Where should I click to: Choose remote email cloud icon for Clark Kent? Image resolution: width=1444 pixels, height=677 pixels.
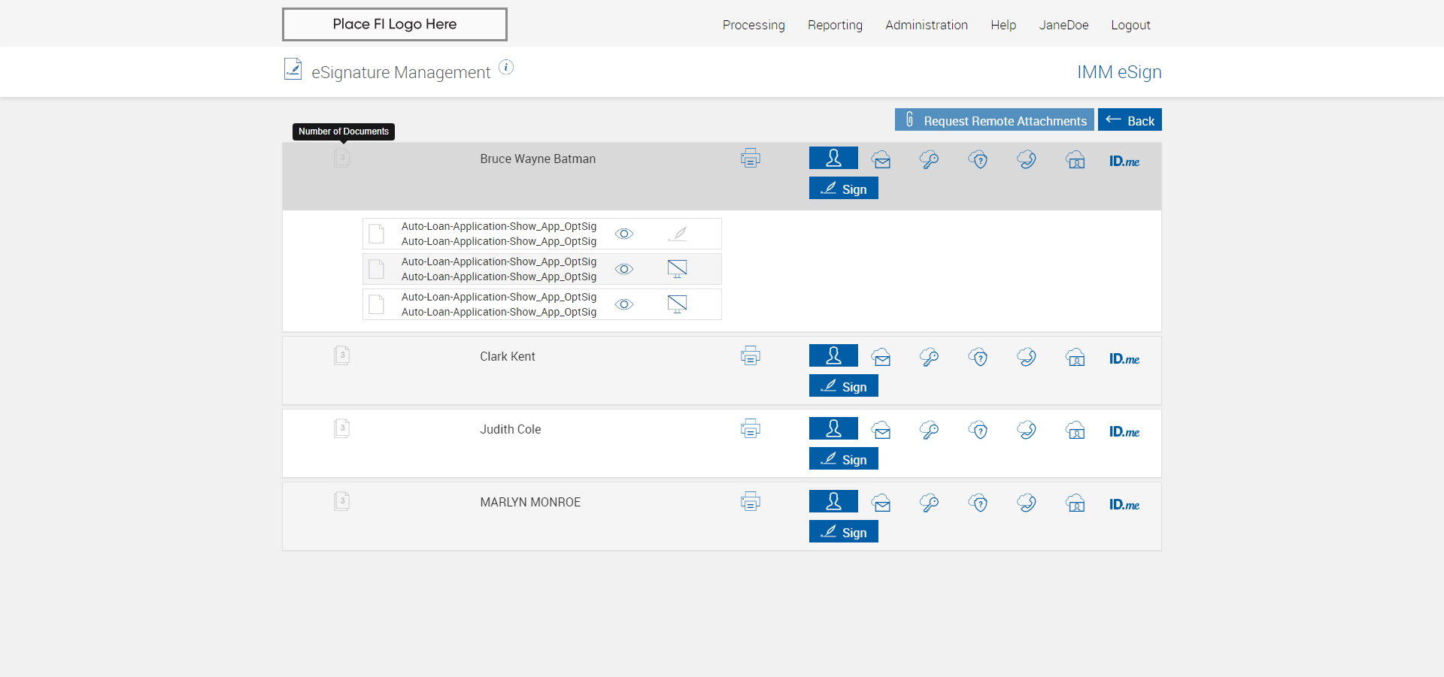pyautogui.click(x=881, y=357)
